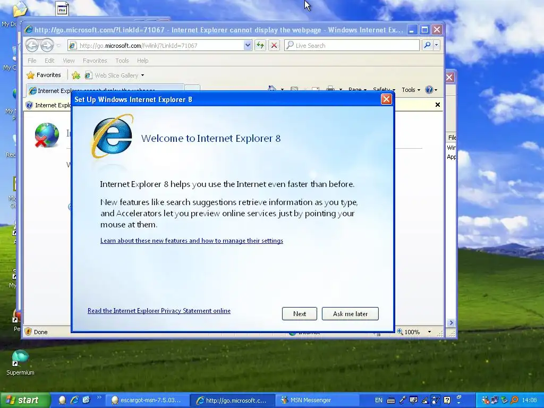Open the Help menu
Viewport: 544px width, 408px height.
tap(142, 61)
